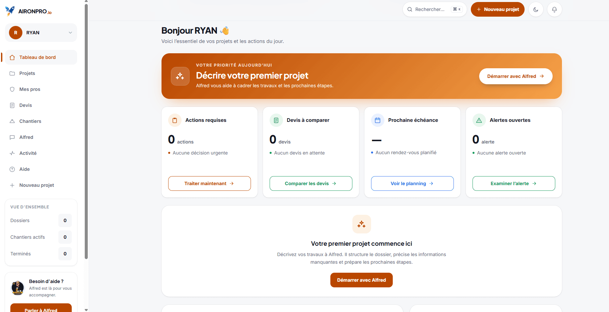
Task: Click the 'Aucune alerte ouverte' text
Action: 502,153
